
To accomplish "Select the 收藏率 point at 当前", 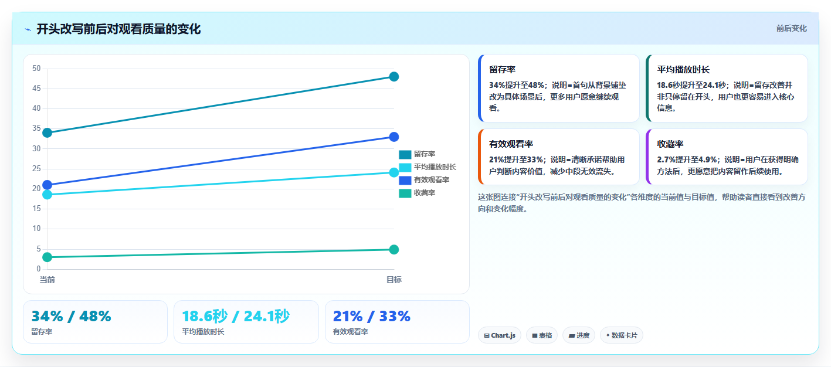I will (48, 257).
